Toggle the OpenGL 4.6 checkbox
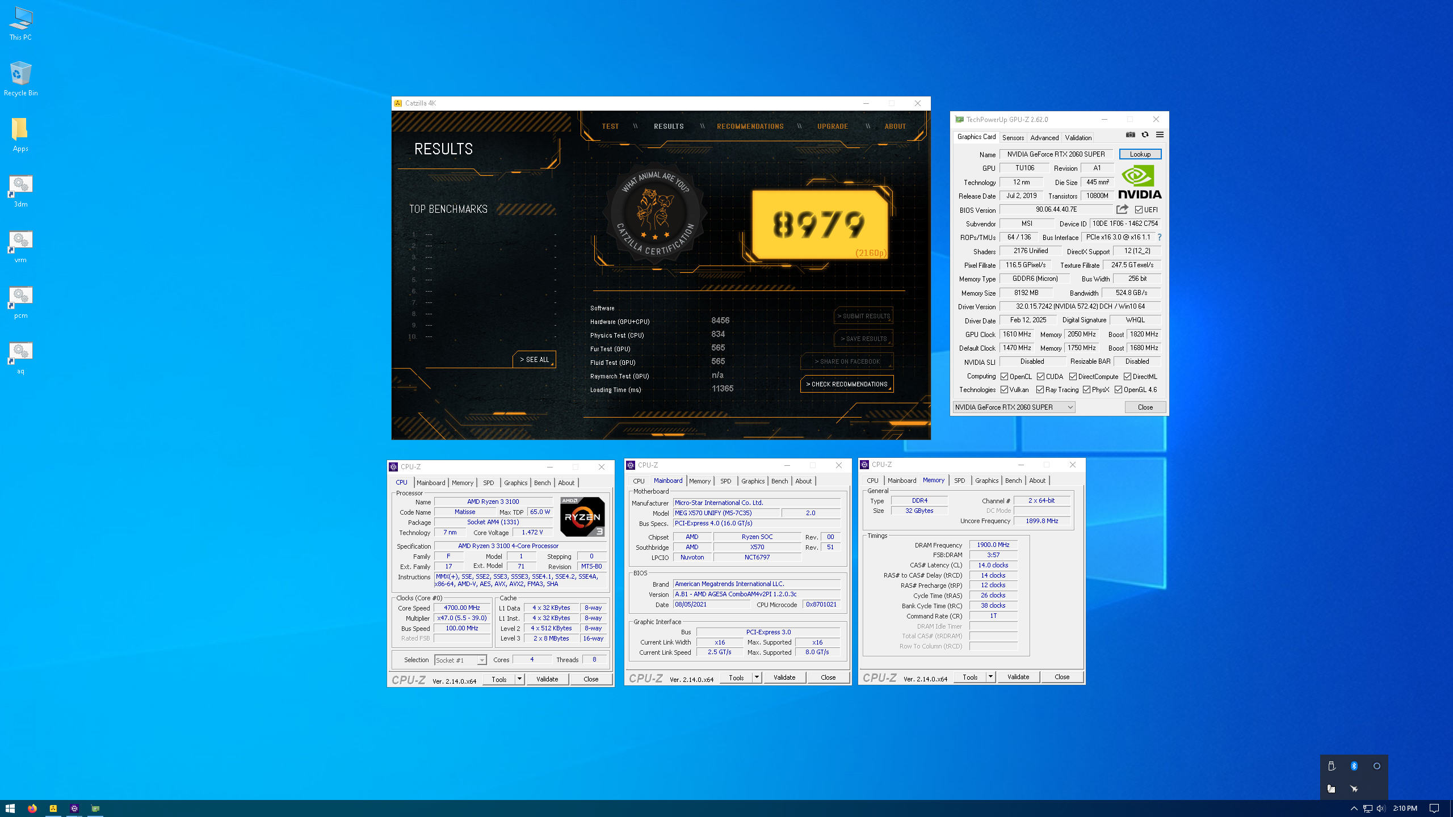The image size is (1453, 817). click(1118, 390)
